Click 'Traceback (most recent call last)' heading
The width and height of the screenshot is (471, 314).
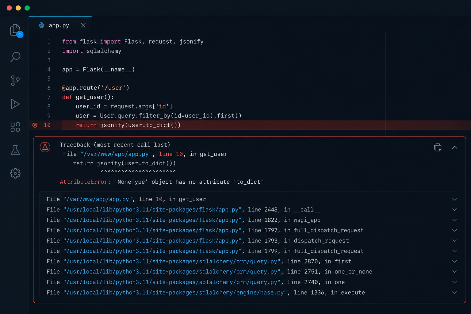click(115, 145)
